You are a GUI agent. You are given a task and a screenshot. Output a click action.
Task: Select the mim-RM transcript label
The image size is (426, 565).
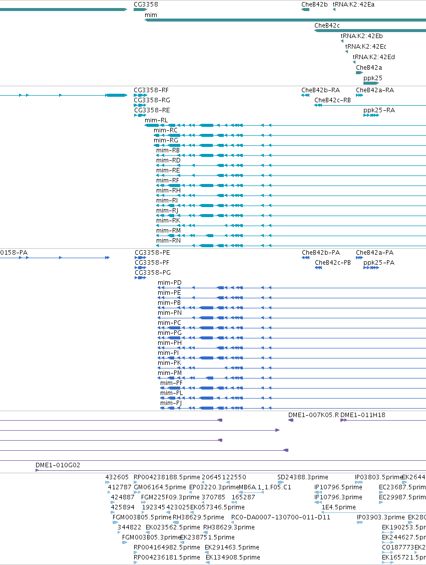point(168,231)
